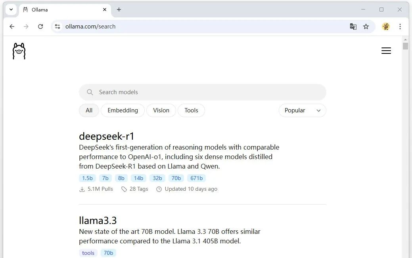Close the Ollama tab
The width and height of the screenshot is (412, 258).
click(105, 10)
